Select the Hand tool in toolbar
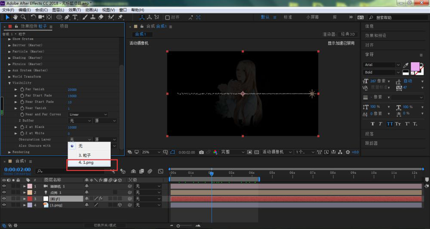 15,17
